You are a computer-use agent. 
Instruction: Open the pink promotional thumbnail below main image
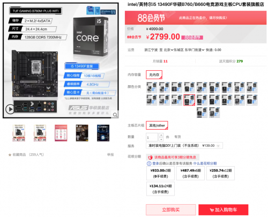61,133
